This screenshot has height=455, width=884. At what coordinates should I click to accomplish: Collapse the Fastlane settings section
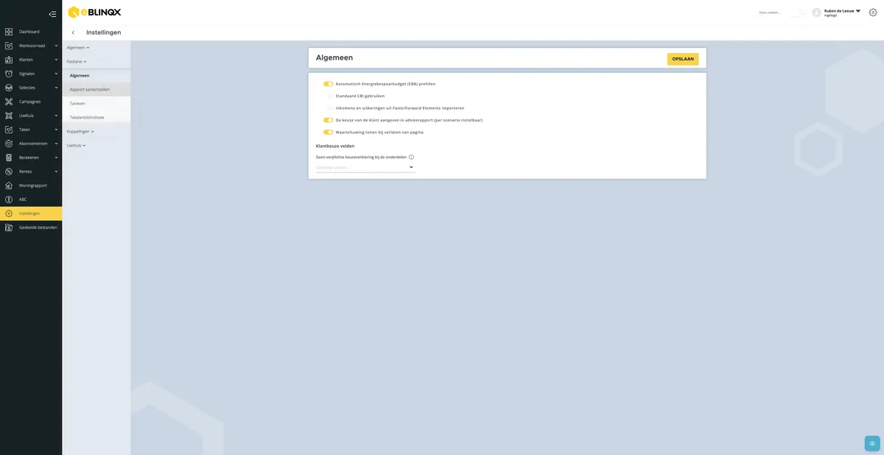77,62
